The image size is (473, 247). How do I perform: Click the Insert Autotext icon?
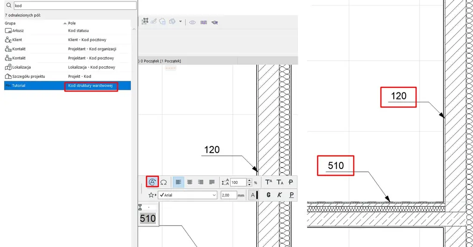152,182
